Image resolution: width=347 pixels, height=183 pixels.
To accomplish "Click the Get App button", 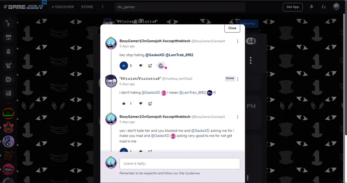I will (293, 7).
